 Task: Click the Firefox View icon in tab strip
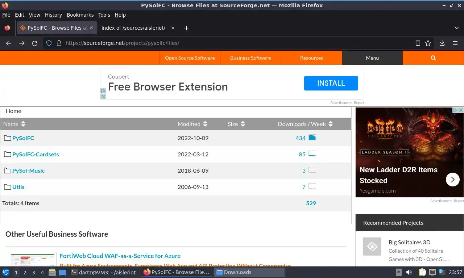7,28
